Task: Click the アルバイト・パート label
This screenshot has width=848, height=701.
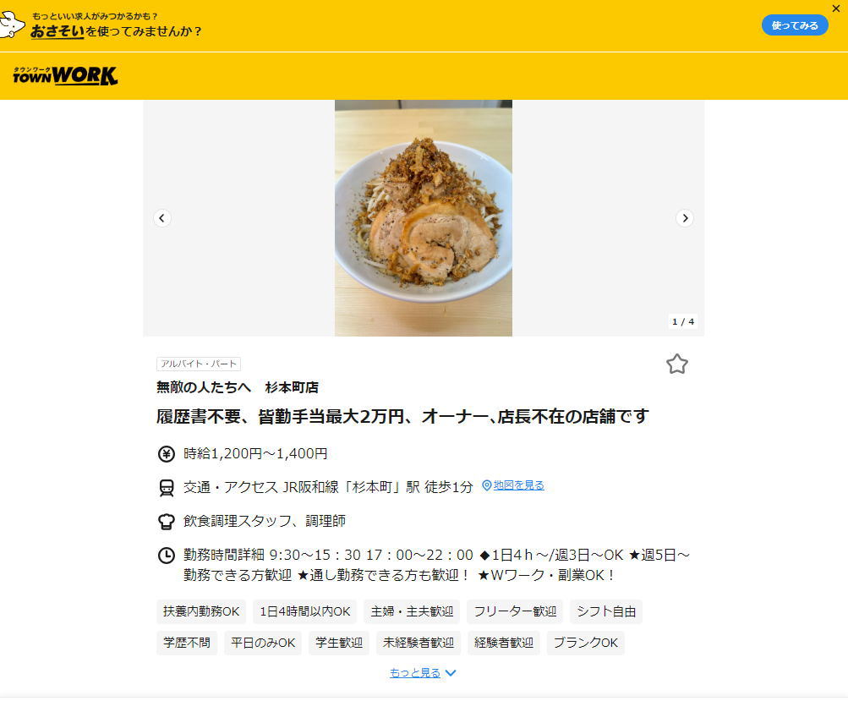Action: [199, 364]
